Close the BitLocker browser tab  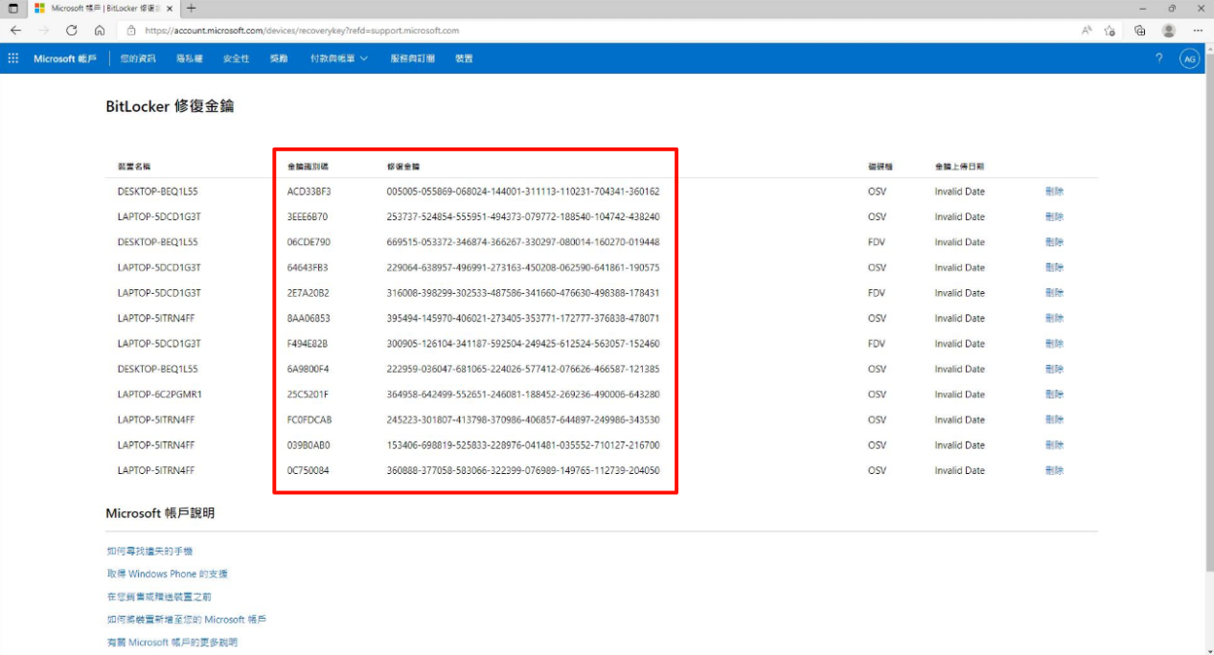point(170,8)
